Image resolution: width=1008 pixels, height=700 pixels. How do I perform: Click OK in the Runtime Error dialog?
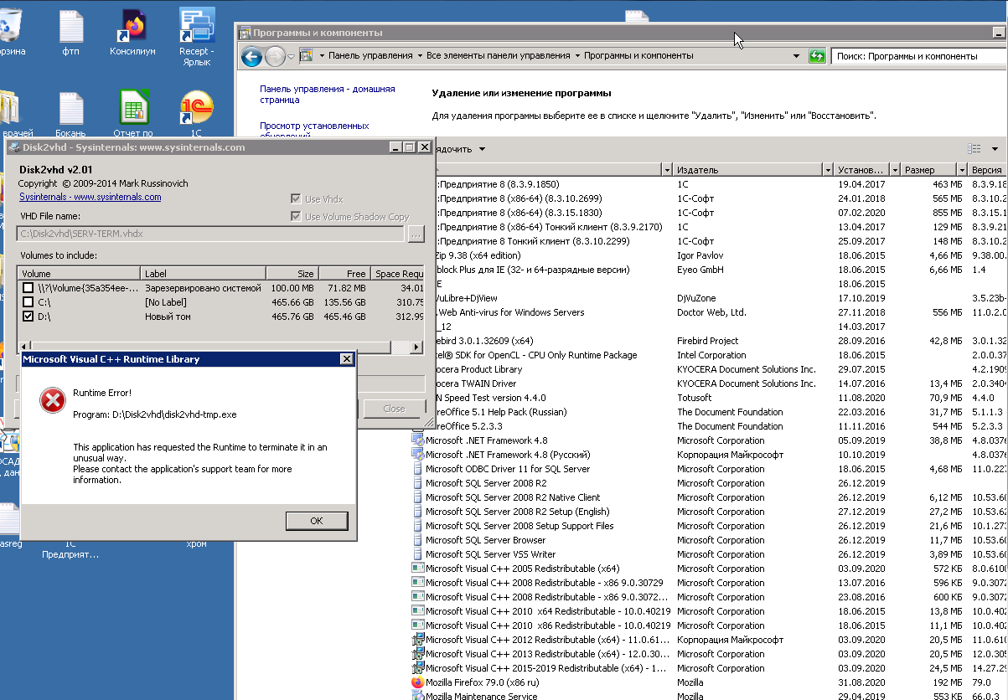[x=316, y=520]
